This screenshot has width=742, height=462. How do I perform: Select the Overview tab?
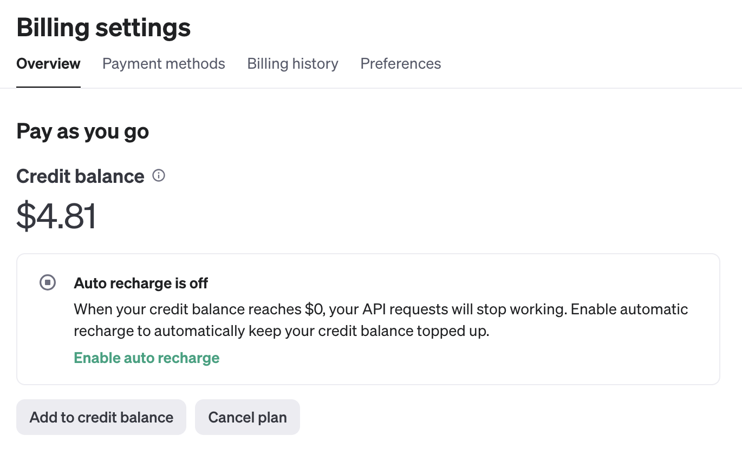point(49,64)
